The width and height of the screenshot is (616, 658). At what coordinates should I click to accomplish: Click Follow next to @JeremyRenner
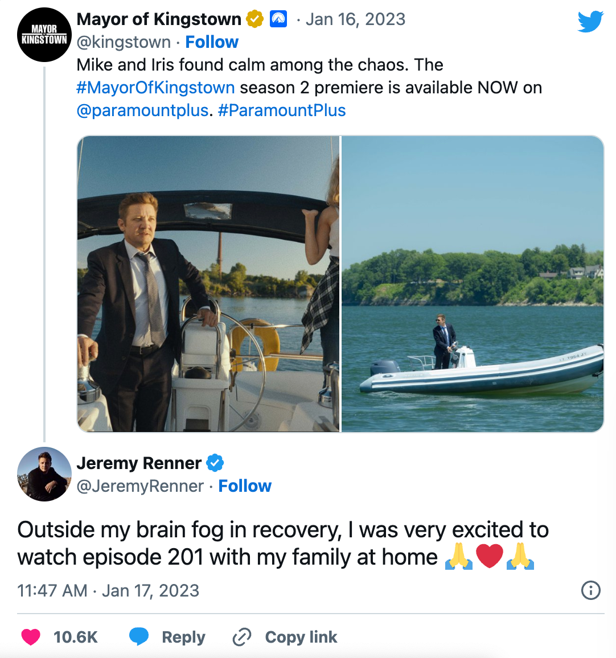pyautogui.click(x=245, y=486)
